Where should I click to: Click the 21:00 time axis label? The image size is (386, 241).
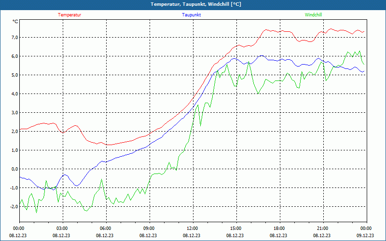click(323, 228)
